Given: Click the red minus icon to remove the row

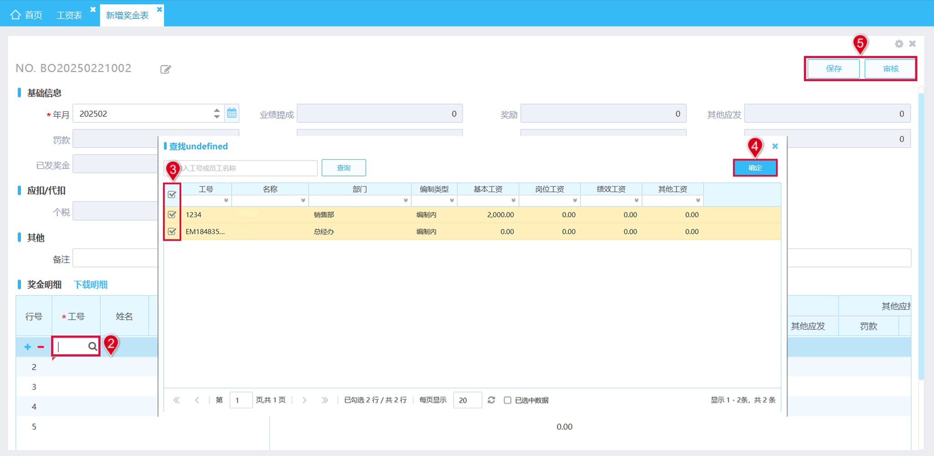Looking at the screenshot, I should (x=41, y=347).
